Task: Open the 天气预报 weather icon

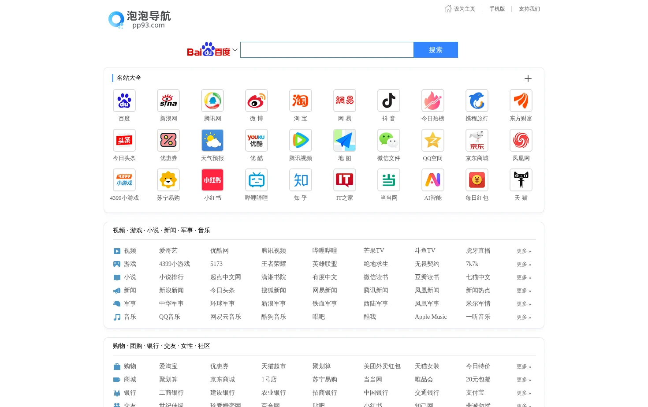Action: [212, 140]
